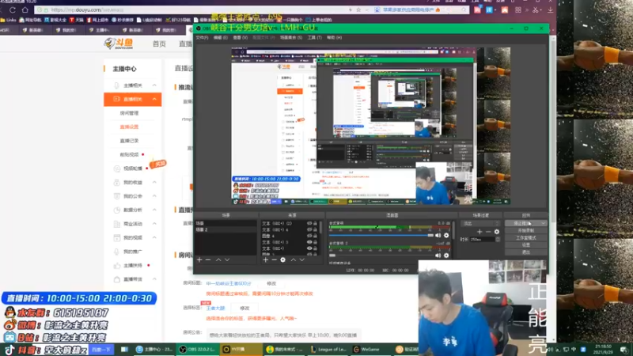Open the dropdown arrow on the stop streaming button
Image resolution: width=633 pixels, height=356 pixels.
point(544,223)
